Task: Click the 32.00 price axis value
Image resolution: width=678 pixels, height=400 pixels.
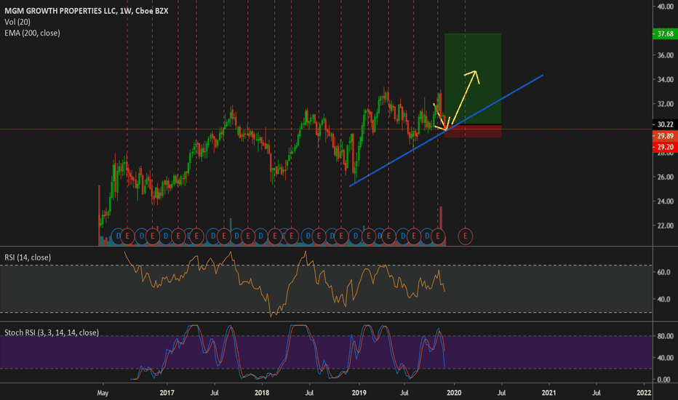Action: click(x=666, y=104)
